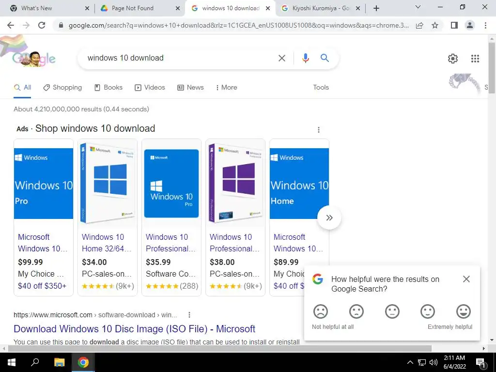496x372 pixels.
Task: Show hidden system tray icons
Action: 410,362
